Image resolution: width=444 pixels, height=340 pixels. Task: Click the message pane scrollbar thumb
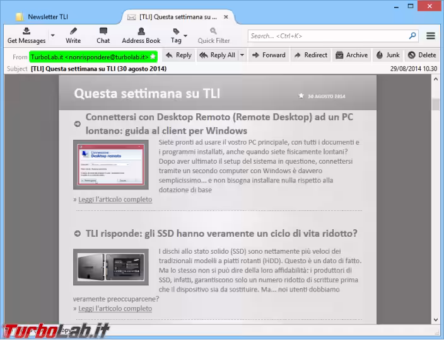pyautogui.click(x=436, y=105)
